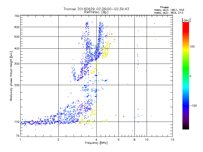Click the '[deg]' colorbar unit label

pos(186,20)
